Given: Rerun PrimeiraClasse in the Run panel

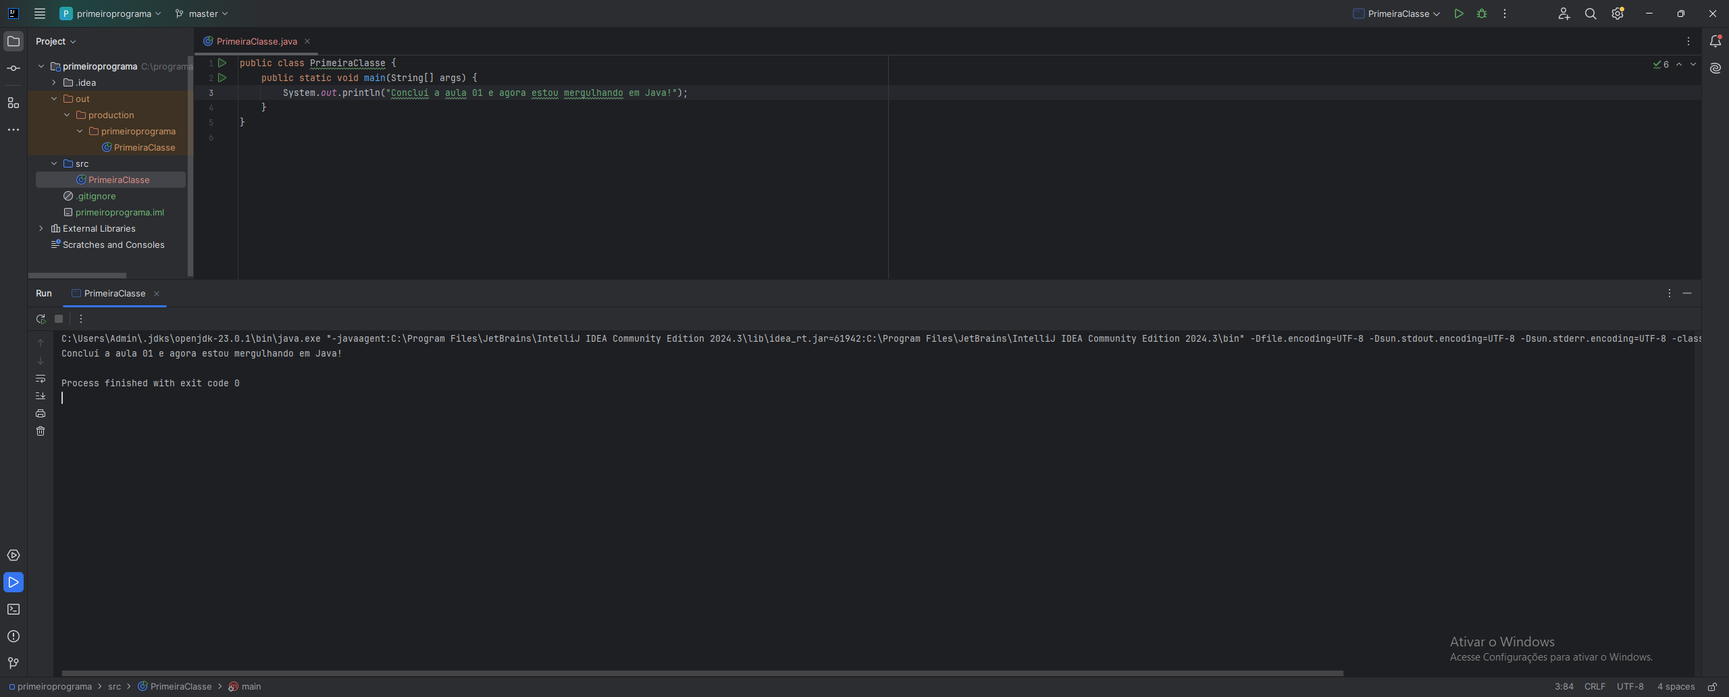Looking at the screenshot, I should [x=41, y=319].
